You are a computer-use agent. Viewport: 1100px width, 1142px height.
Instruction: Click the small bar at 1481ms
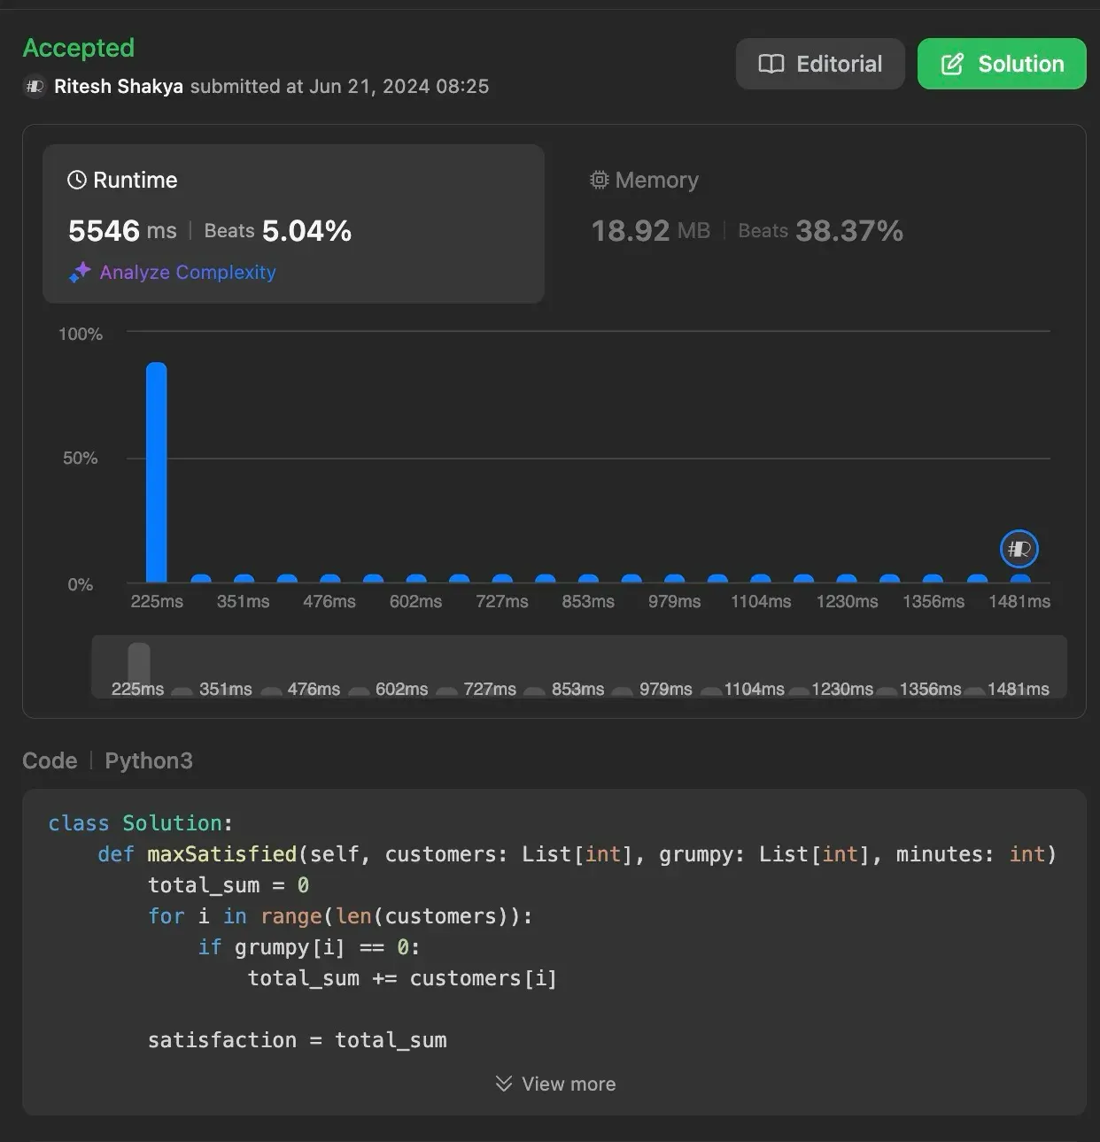click(1020, 579)
